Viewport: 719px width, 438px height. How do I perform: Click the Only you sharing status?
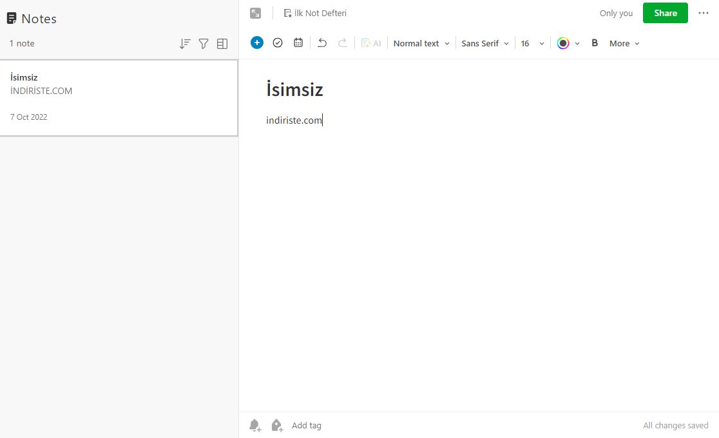[616, 14]
